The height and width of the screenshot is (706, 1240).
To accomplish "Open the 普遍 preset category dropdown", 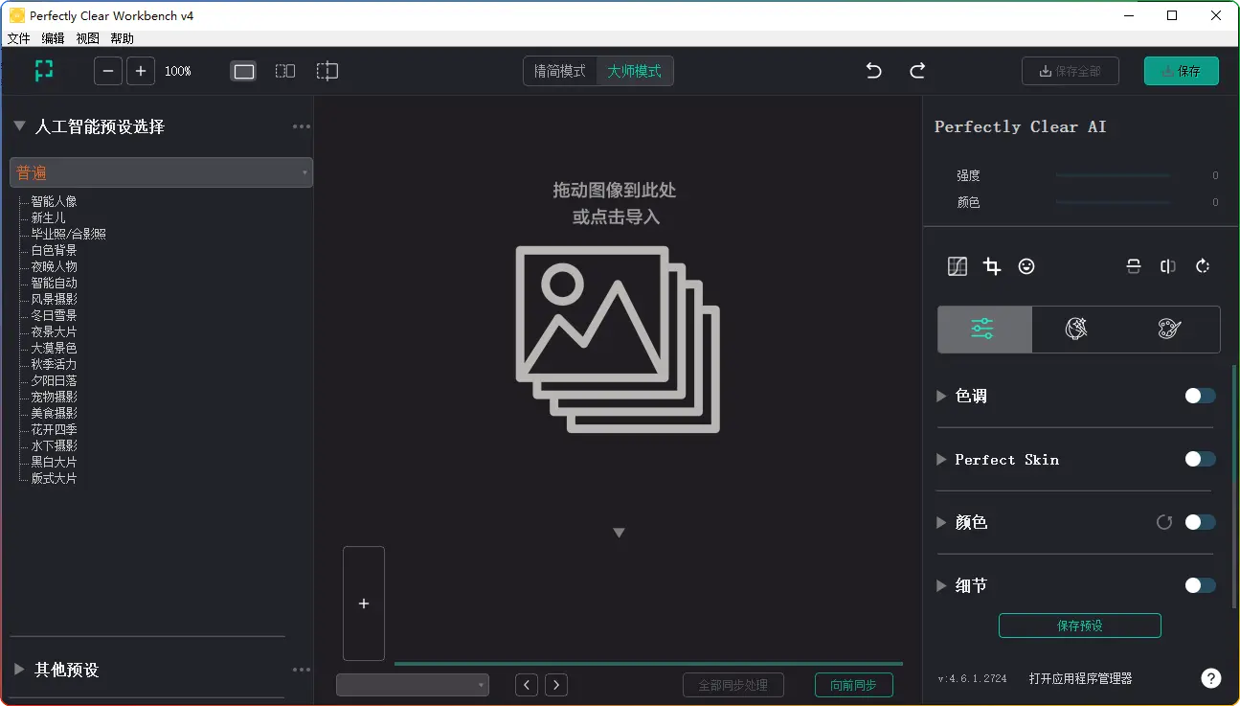I will [x=161, y=172].
